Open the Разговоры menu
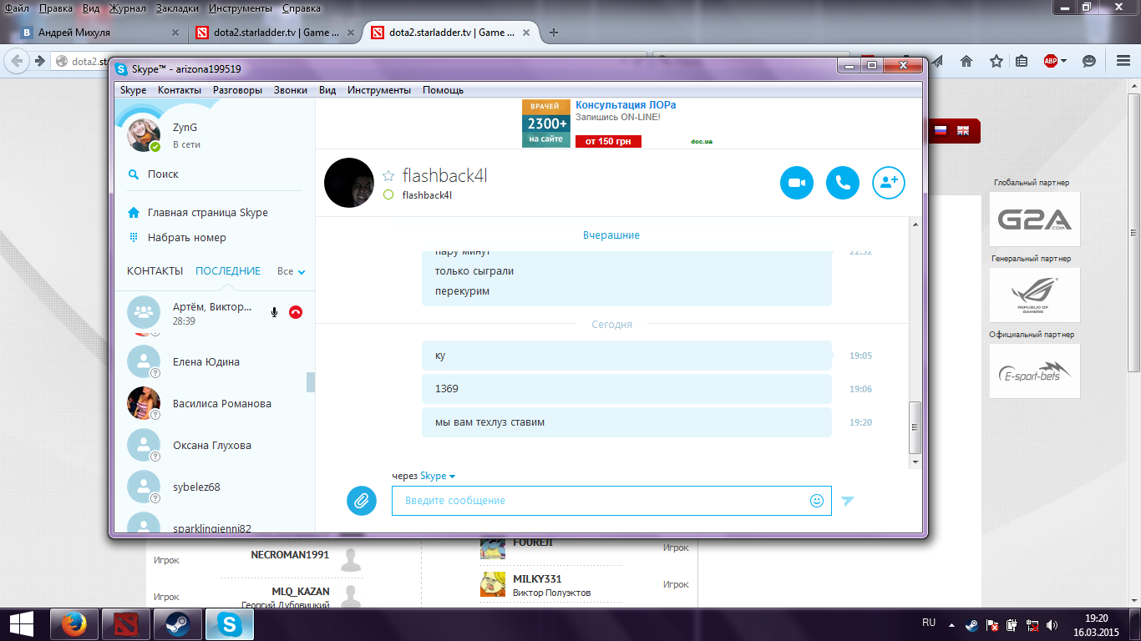This screenshot has height=641, width=1141. (237, 90)
